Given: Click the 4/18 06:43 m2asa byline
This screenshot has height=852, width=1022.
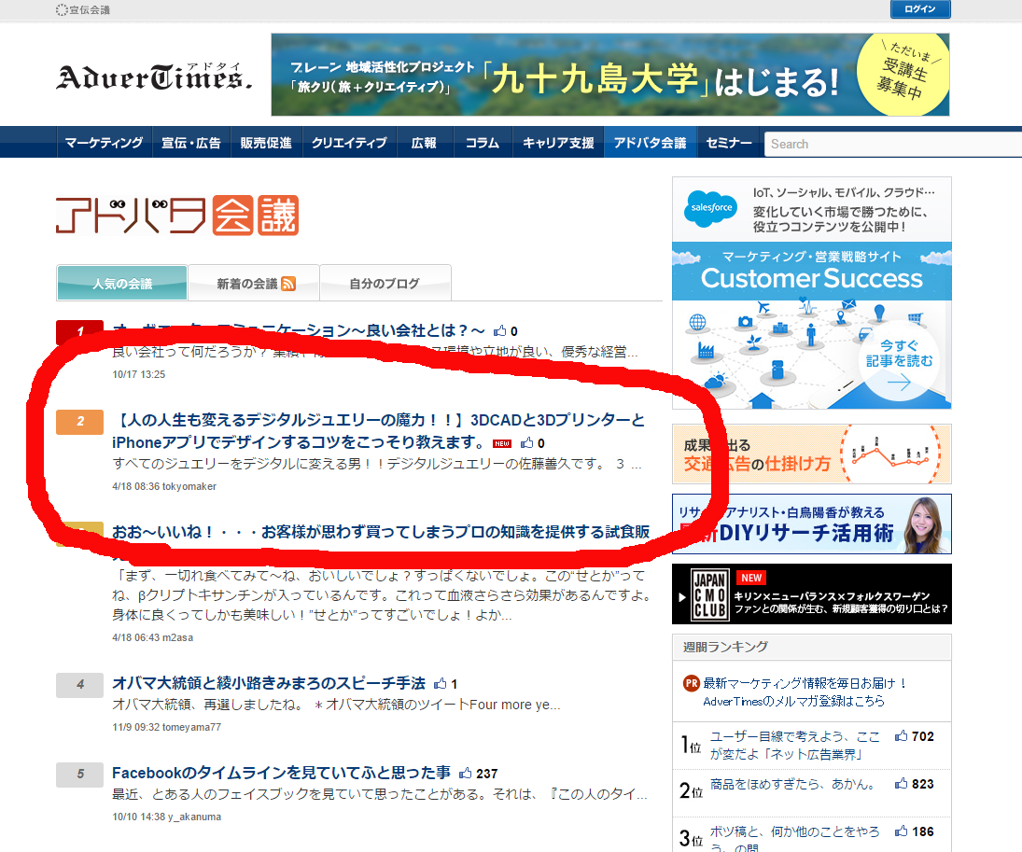Looking at the screenshot, I should point(152,637).
